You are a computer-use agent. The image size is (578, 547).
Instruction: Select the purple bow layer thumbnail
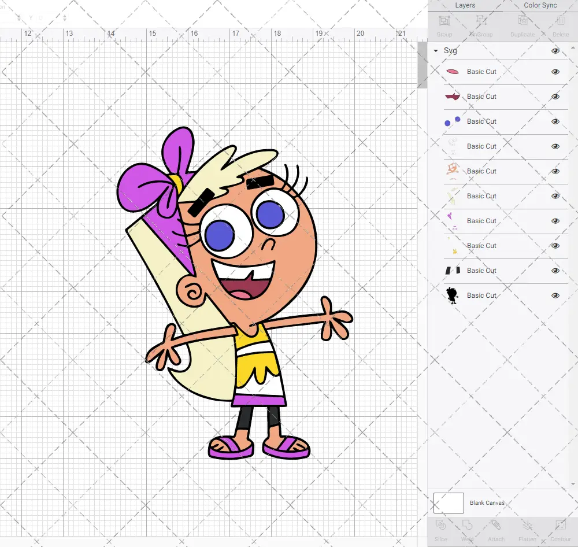tap(453, 221)
